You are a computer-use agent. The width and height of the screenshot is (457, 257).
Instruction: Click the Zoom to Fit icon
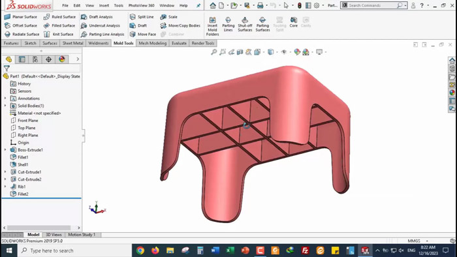click(x=214, y=52)
